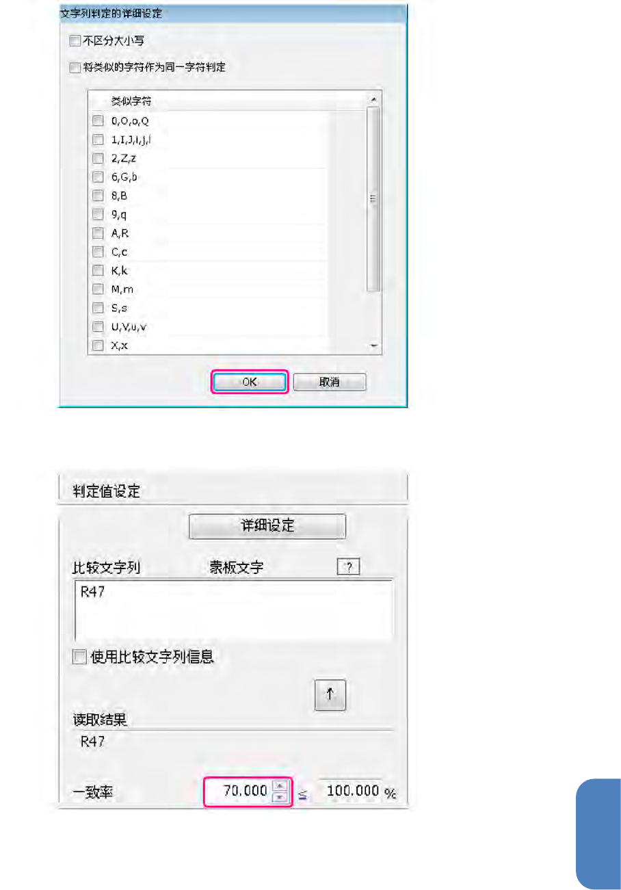This screenshot has width=621, height=890.
Task: Click the 比较文字列 text box containing R47
Action: tap(233, 611)
